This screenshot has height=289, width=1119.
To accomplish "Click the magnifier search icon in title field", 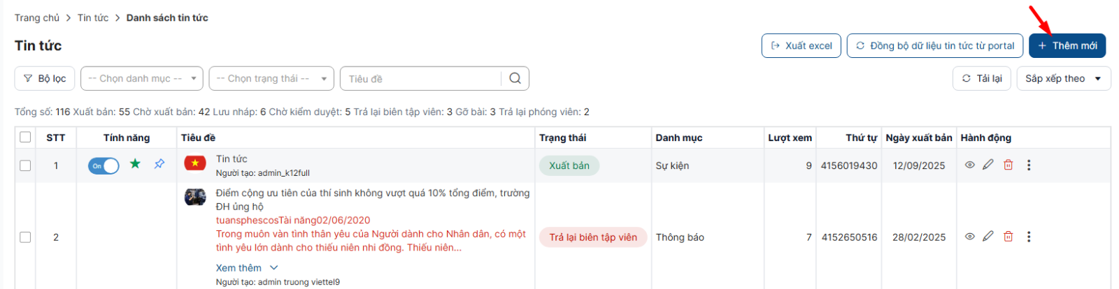I will pyautogui.click(x=515, y=78).
